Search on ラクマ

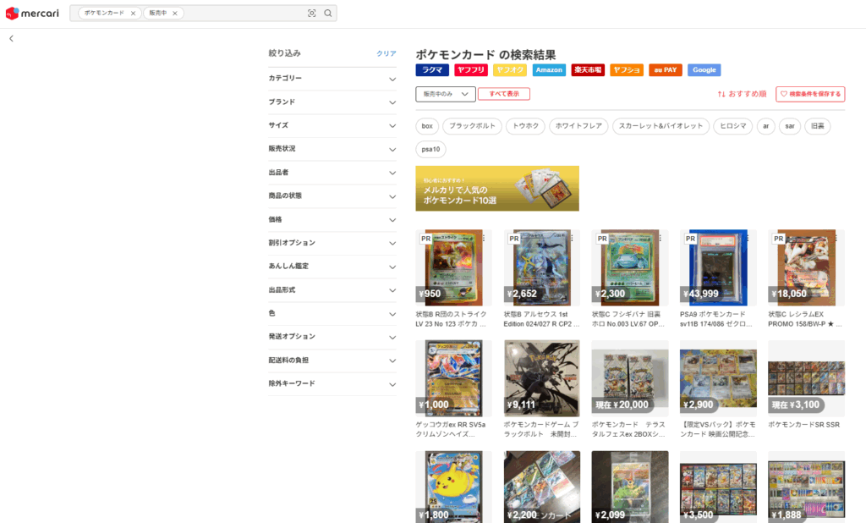pos(432,70)
